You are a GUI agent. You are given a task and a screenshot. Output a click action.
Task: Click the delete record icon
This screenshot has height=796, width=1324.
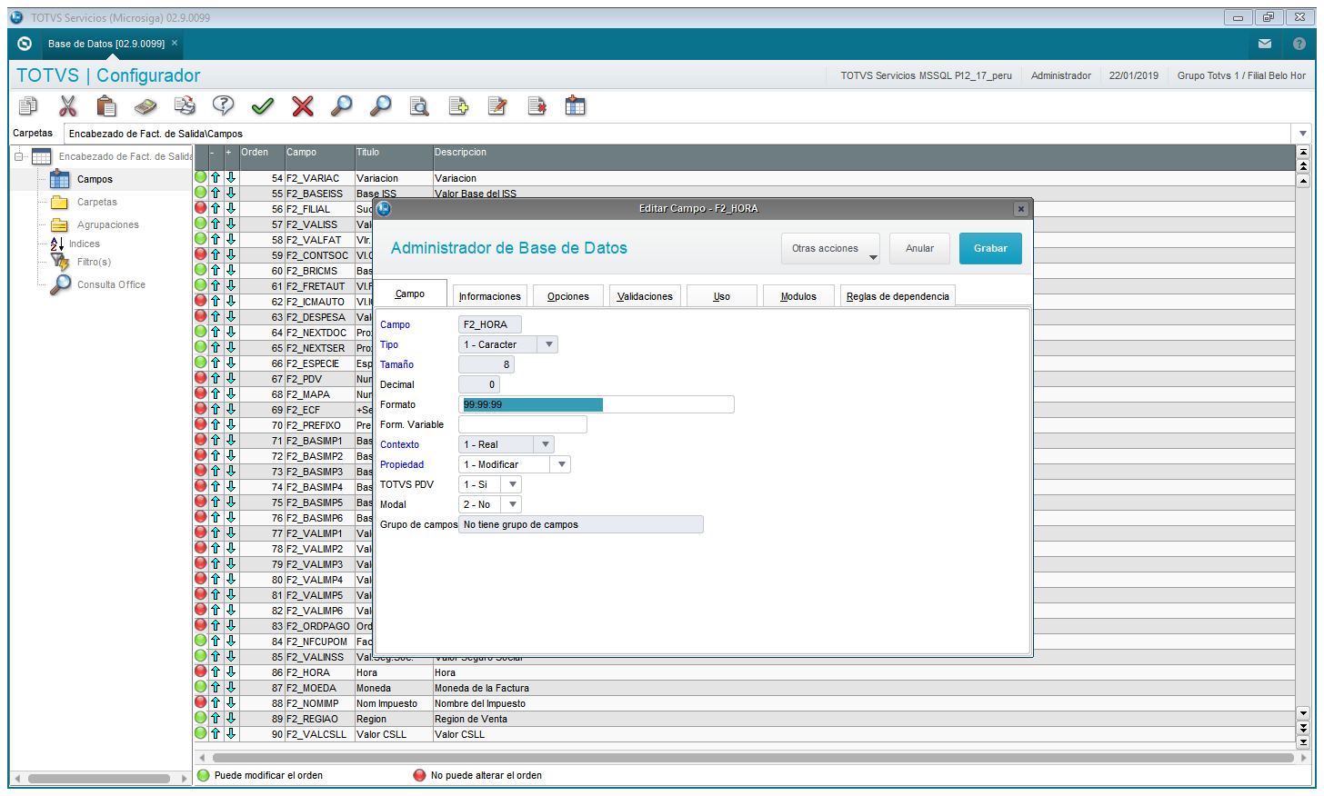[x=537, y=106]
